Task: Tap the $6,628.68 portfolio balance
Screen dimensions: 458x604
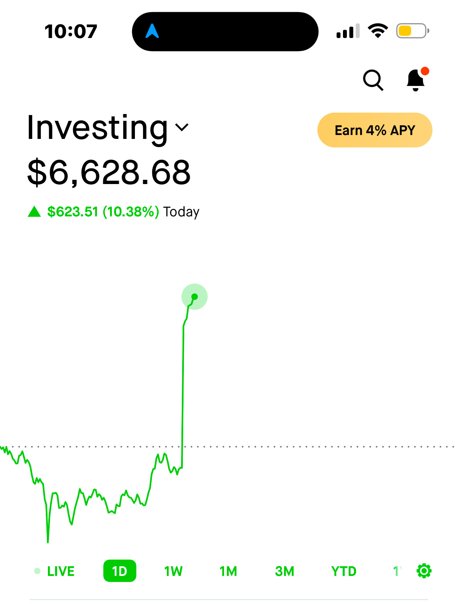Action: coord(109,172)
